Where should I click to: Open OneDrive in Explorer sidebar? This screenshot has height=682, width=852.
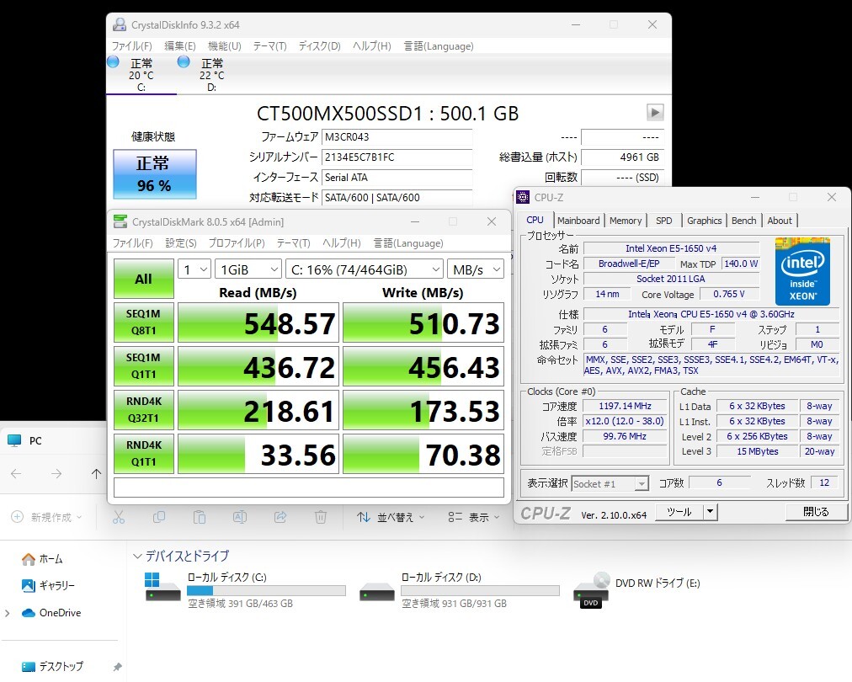pos(51,612)
